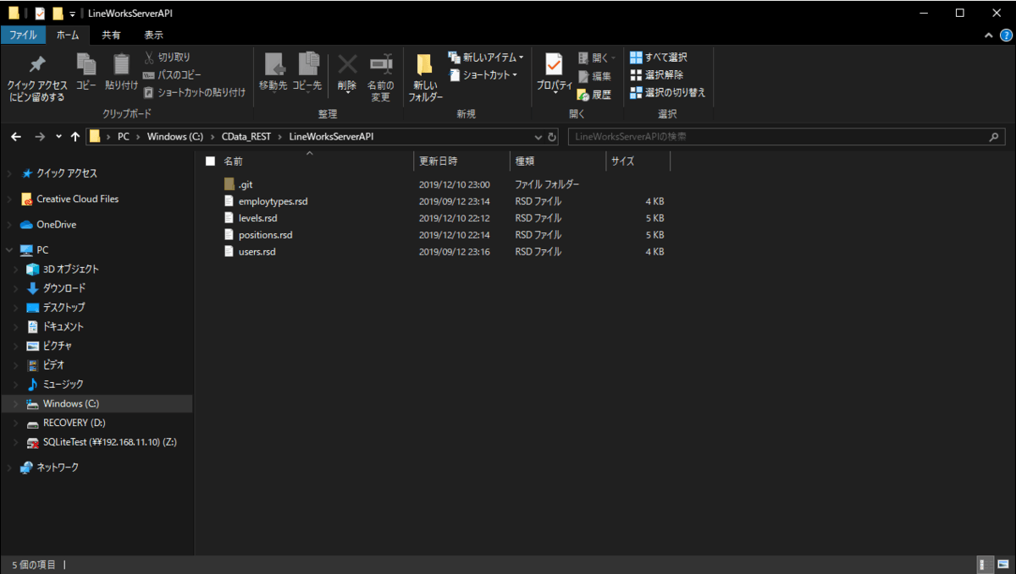Click Open (開く) in ribbon

point(598,57)
